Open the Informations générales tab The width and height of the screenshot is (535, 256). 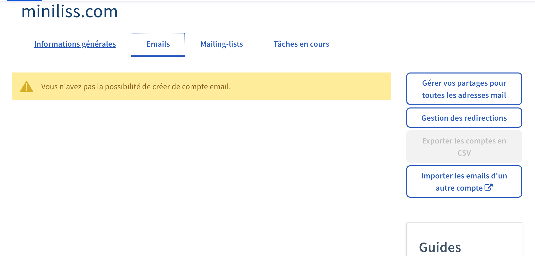pos(75,44)
